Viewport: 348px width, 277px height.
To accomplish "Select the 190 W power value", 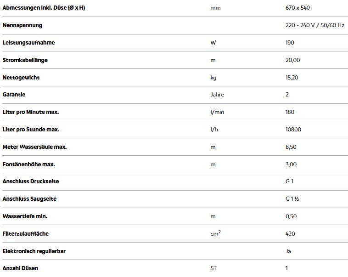I will [290, 42].
